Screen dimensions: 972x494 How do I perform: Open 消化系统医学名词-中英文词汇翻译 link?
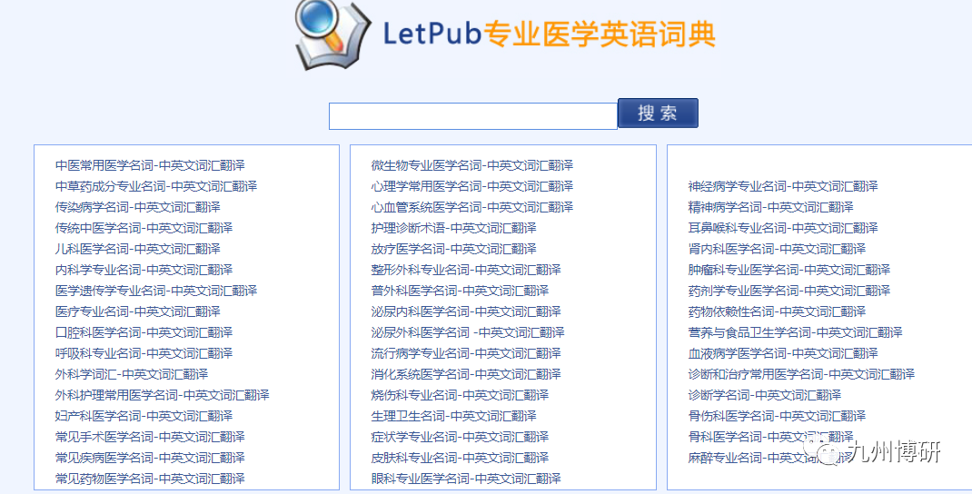point(466,374)
